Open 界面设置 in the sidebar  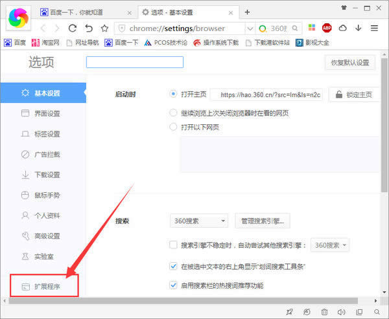coord(43,113)
